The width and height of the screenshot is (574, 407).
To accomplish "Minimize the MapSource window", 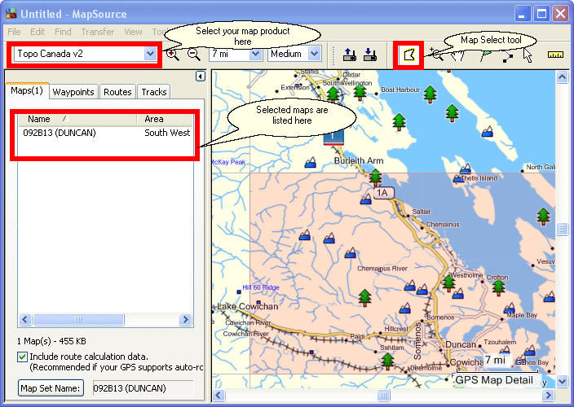I will coord(523,14).
